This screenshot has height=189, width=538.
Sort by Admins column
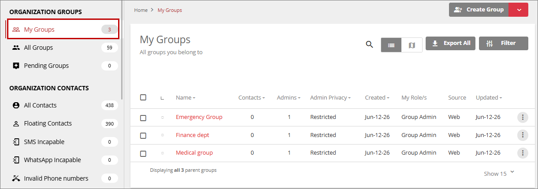click(289, 98)
